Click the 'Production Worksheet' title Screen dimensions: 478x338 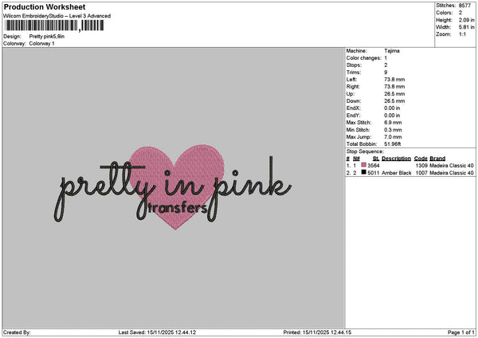point(45,6)
